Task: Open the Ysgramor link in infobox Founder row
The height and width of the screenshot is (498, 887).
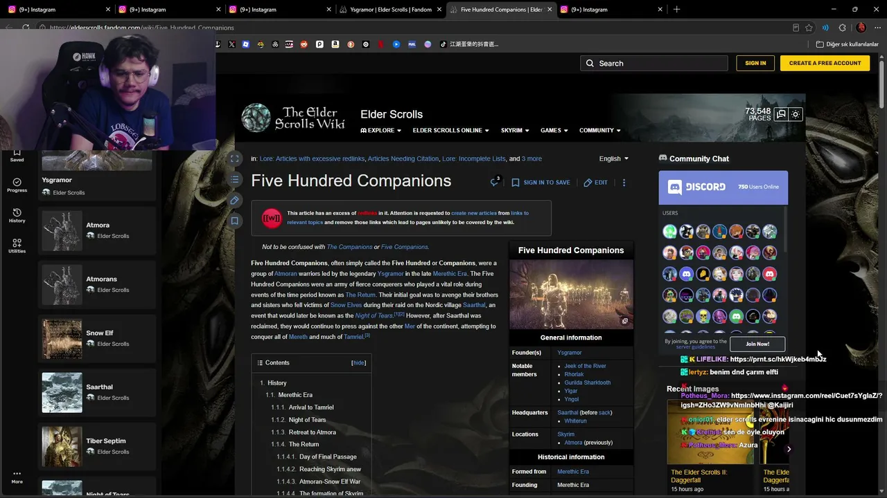Action: point(570,353)
